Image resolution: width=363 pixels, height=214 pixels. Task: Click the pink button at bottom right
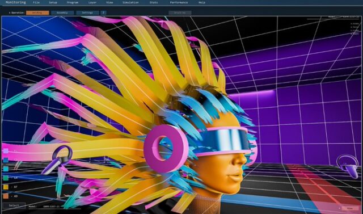coord(351,208)
